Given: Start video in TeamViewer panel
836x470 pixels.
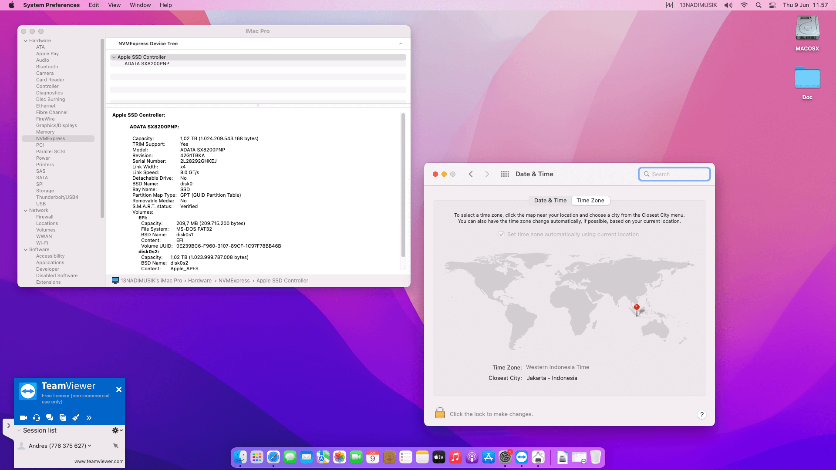Looking at the screenshot, I should tap(24, 418).
